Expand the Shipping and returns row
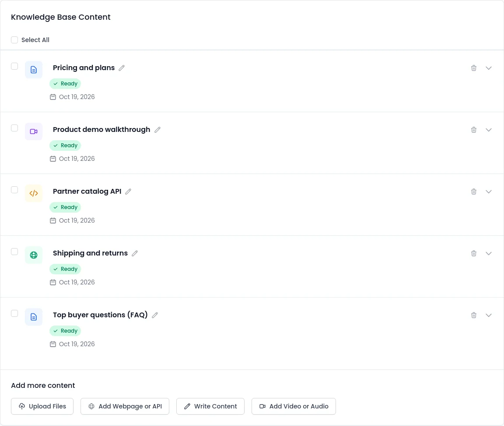 point(489,253)
